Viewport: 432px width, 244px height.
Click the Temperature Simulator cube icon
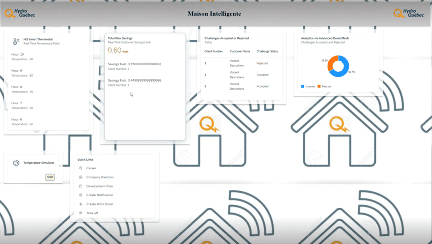[x=16, y=163]
